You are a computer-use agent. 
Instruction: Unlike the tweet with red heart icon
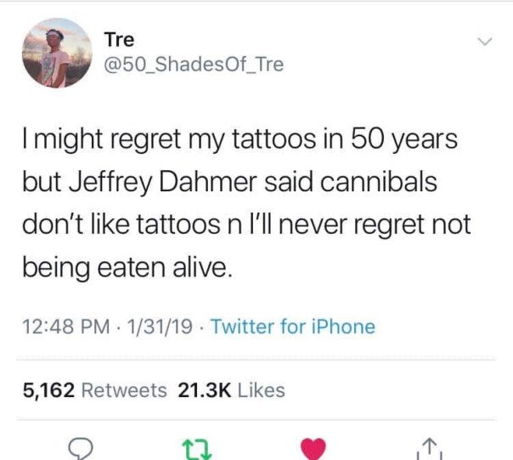(313, 449)
